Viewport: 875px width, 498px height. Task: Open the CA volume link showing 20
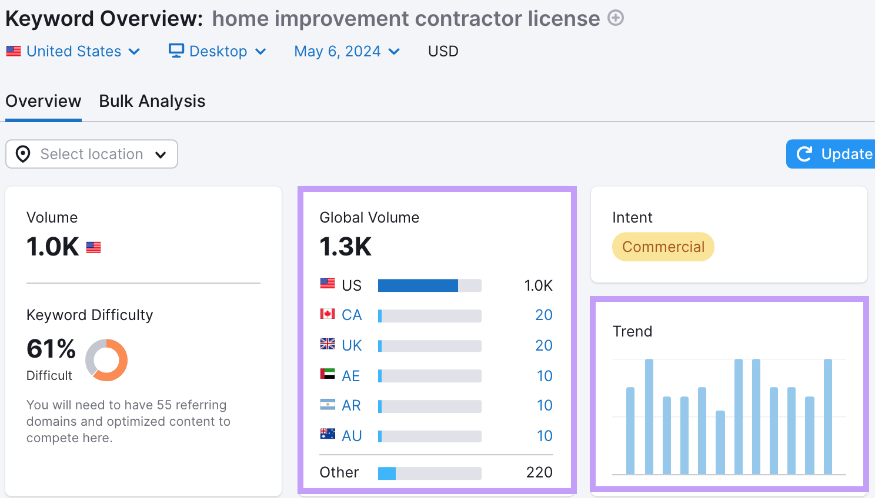[x=544, y=315]
